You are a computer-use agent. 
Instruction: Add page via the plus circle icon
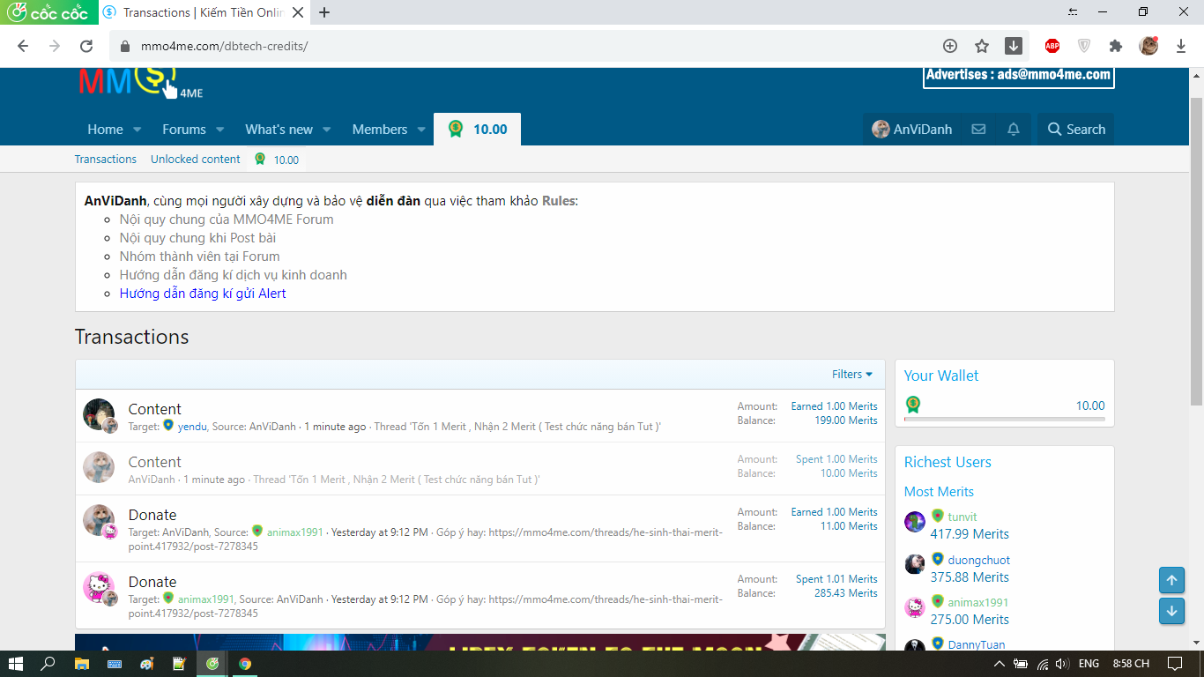pyautogui.click(x=950, y=46)
